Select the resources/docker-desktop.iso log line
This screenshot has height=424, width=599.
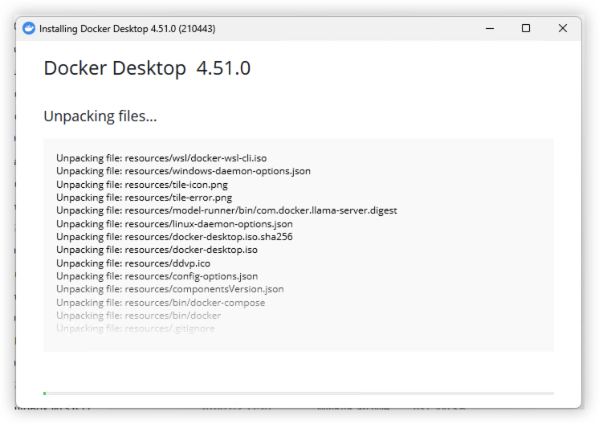[x=157, y=250]
